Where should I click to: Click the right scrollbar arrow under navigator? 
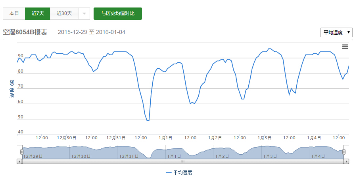click(x=347, y=161)
